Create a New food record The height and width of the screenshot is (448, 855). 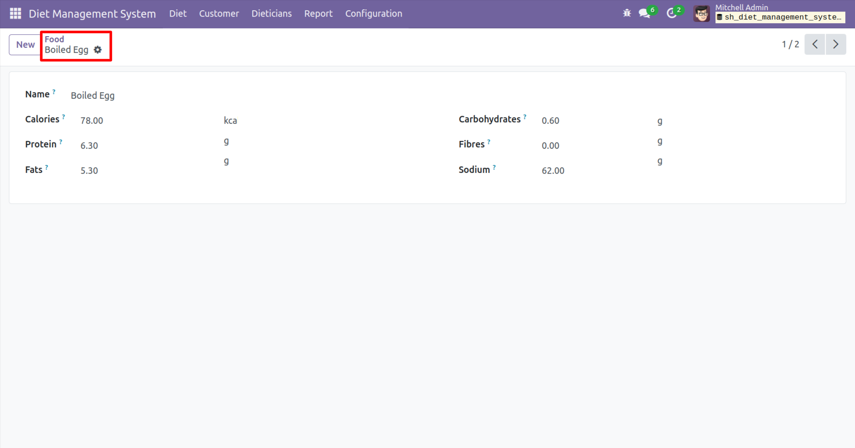(x=25, y=44)
